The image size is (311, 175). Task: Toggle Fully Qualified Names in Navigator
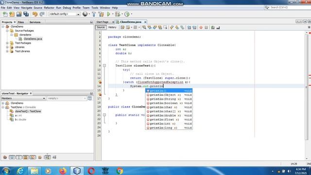click(40, 157)
